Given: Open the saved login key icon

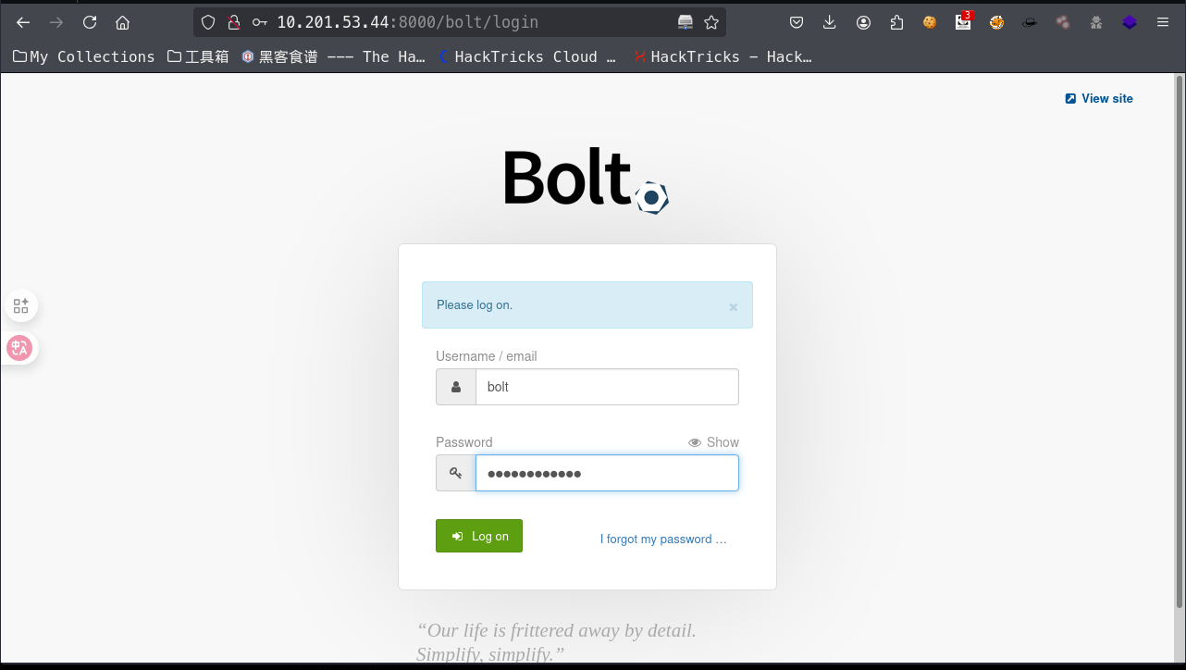Looking at the screenshot, I should pos(260,22).
